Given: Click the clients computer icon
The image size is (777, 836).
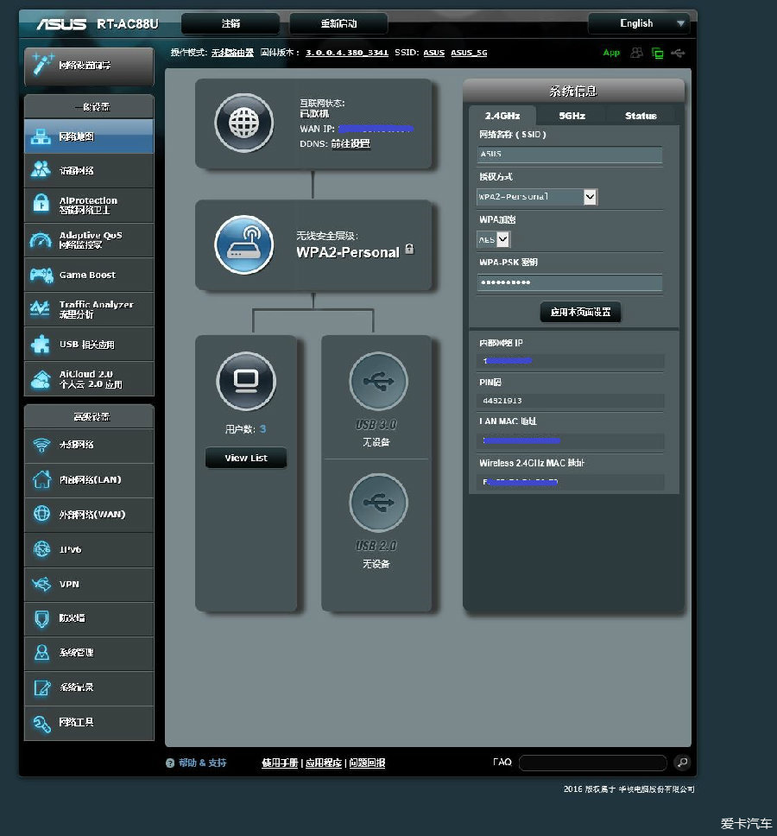Looking at the screenshot, I should click(246, 381).
